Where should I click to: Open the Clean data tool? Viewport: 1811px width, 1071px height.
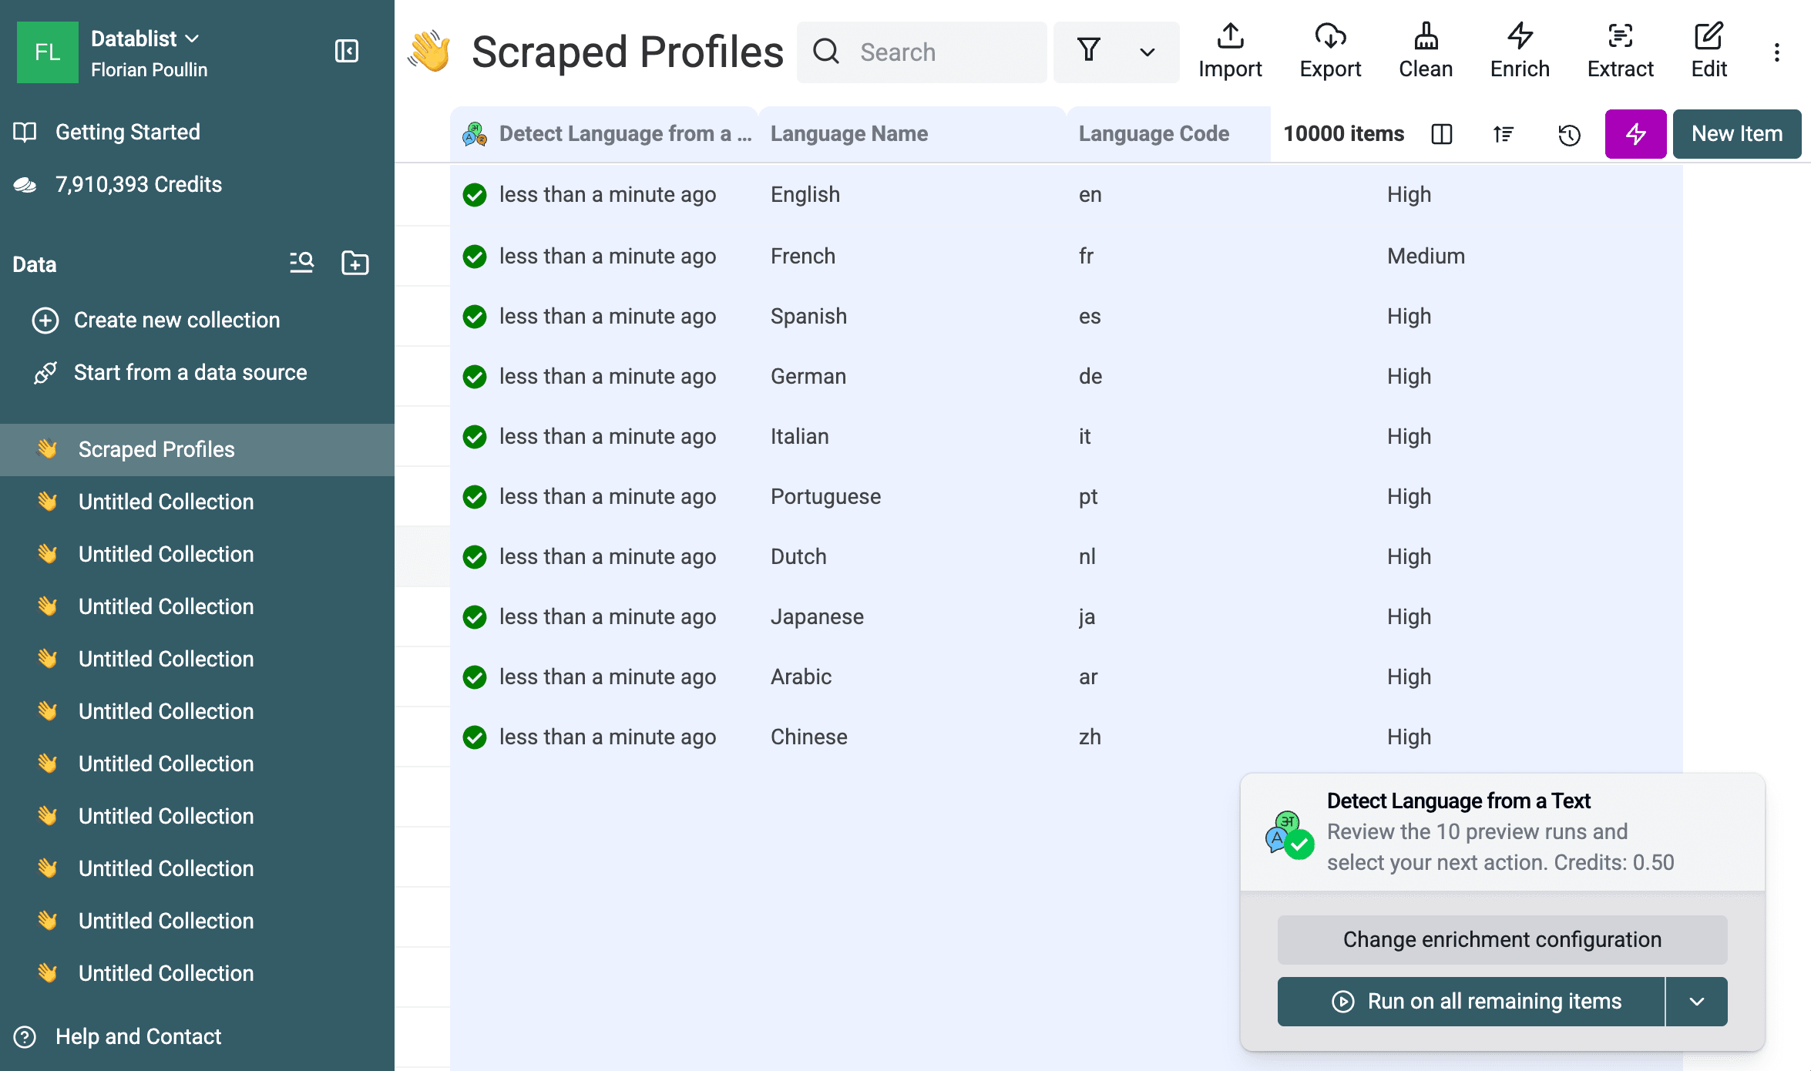point(1426,52)
